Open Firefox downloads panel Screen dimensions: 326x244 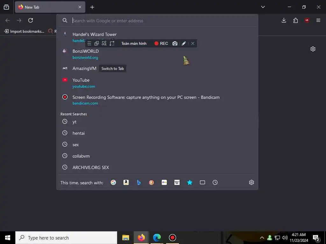coord(284,20)
